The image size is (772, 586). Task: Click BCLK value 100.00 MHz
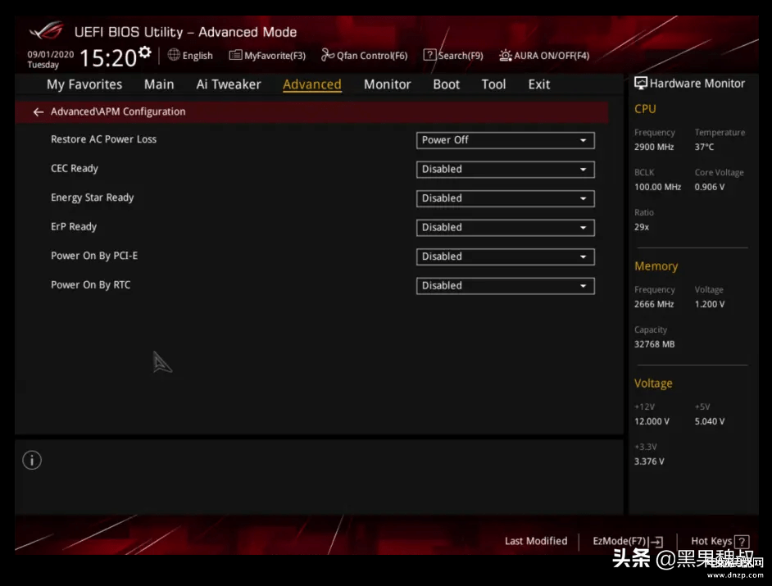(657, 187)
